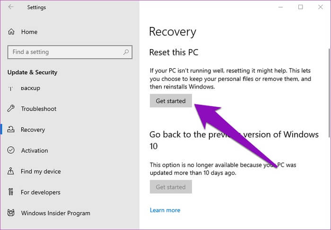This screenshot has height=230, width=331.
Task: Follow the Learn more link
Action: pos(165,210)
